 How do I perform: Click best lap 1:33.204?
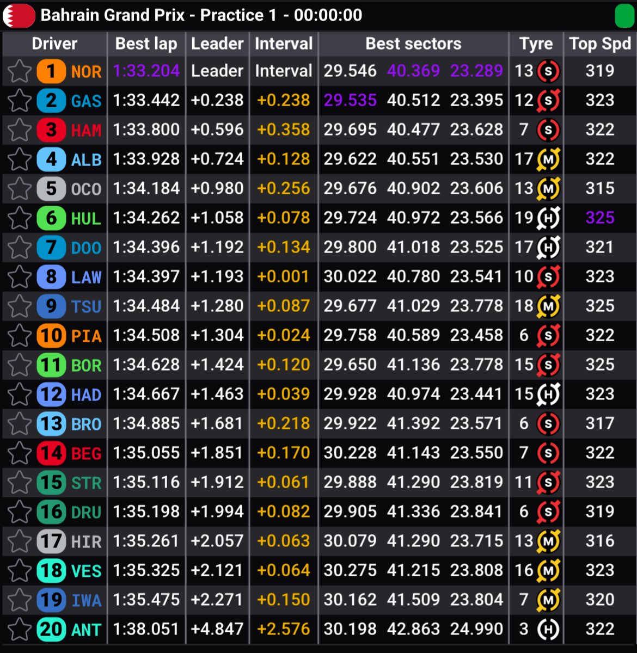tap(146, 71)
